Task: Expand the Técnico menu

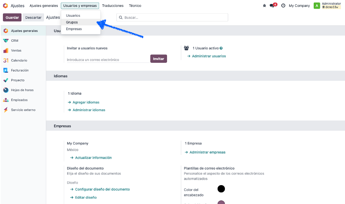Action: tap(135, 6)
